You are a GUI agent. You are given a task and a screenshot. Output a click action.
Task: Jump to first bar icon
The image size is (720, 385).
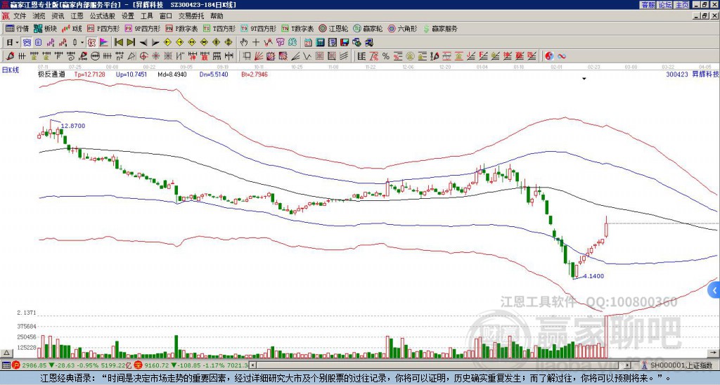click(x=118, y=43)
